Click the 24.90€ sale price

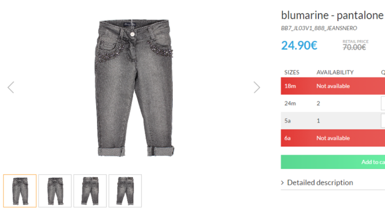tap(299, 45)
